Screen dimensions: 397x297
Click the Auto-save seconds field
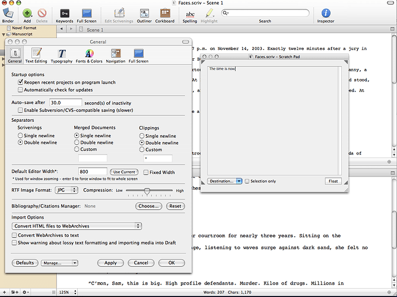click(x=66, y=103)
